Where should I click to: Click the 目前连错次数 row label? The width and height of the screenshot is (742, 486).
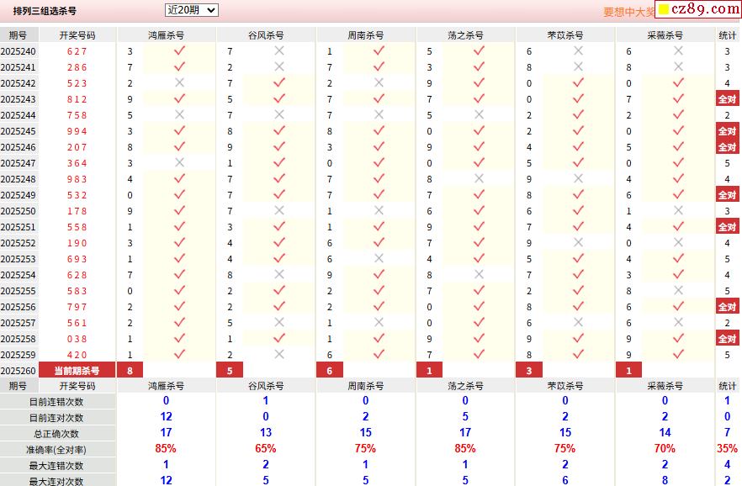(x=56, y=402)
